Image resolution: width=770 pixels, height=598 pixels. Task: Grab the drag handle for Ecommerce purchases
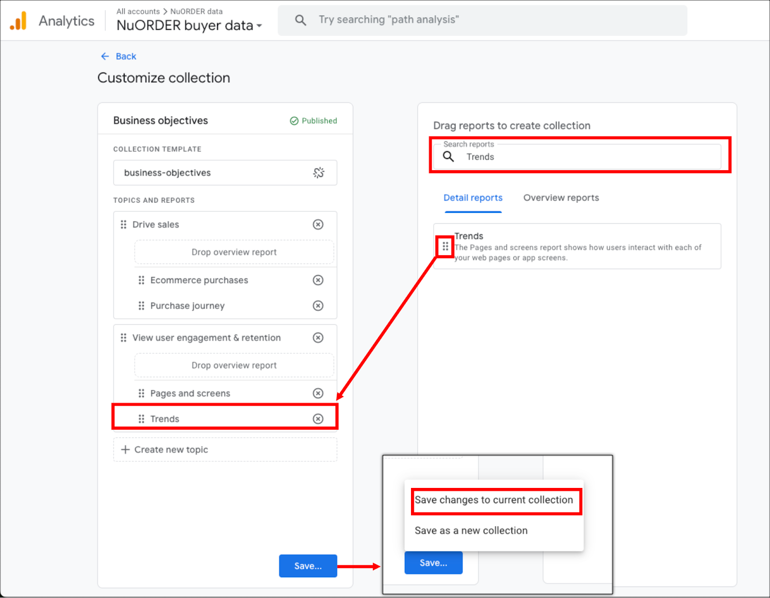point(141,280)
